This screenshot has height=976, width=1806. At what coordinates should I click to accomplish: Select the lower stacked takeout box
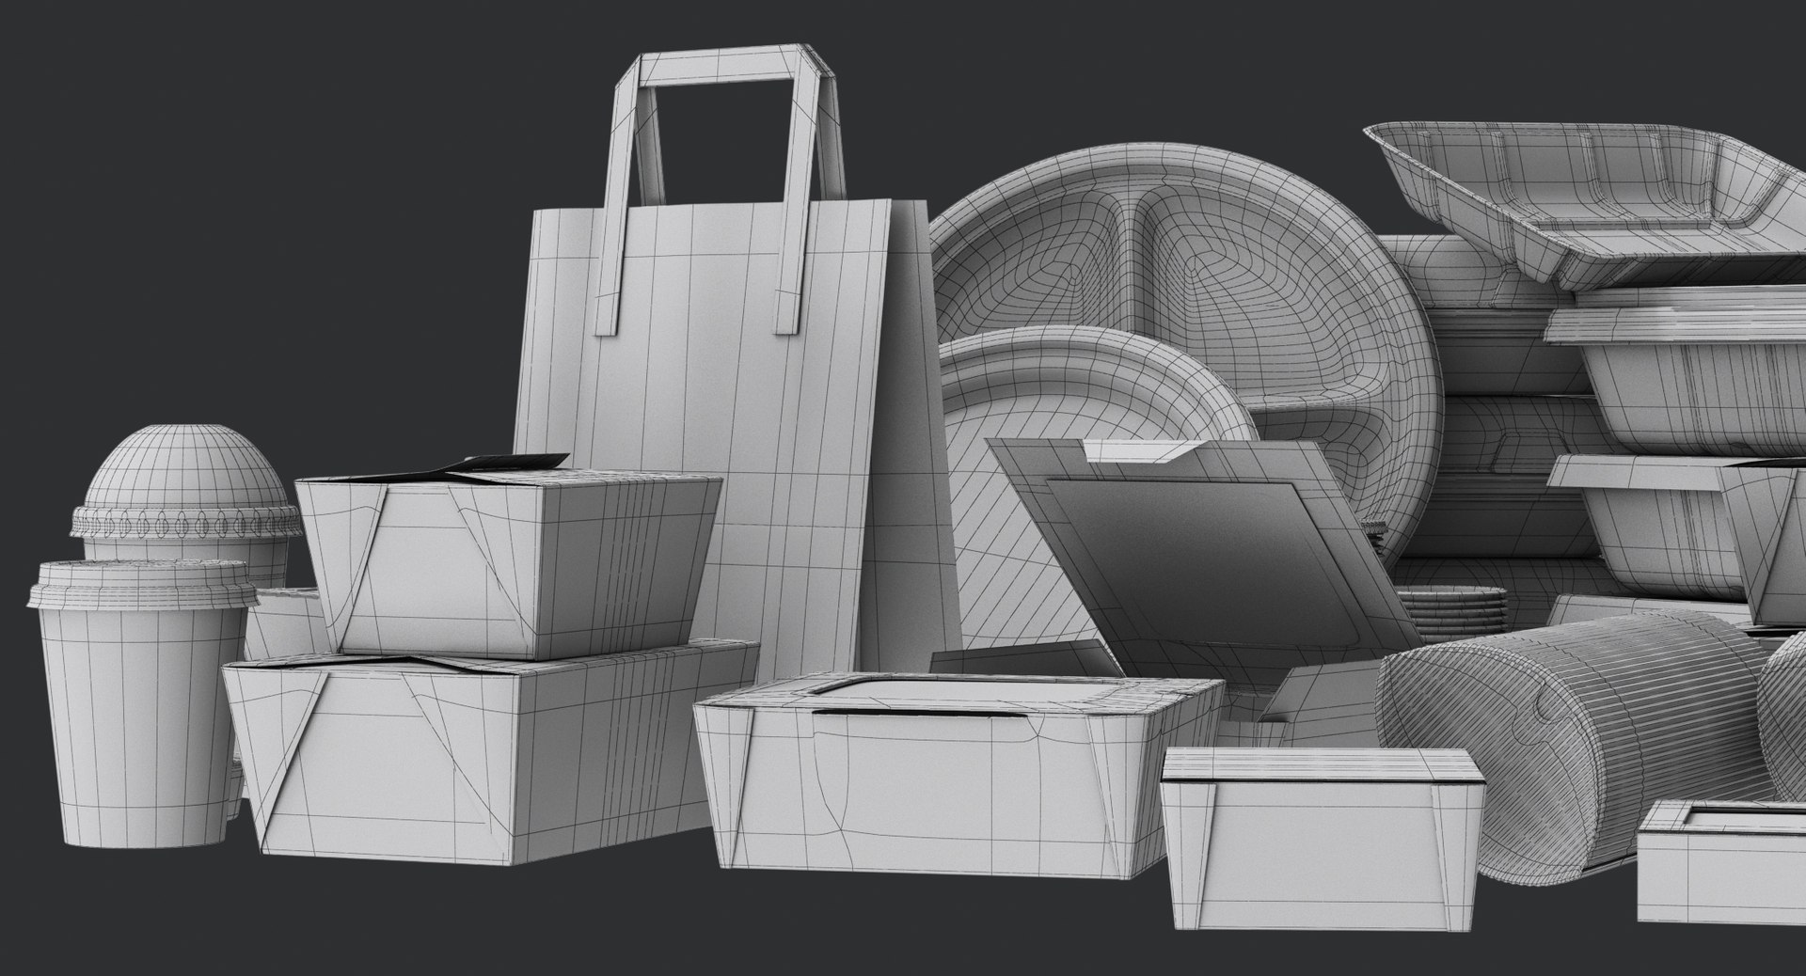click(x=489, y=752)
